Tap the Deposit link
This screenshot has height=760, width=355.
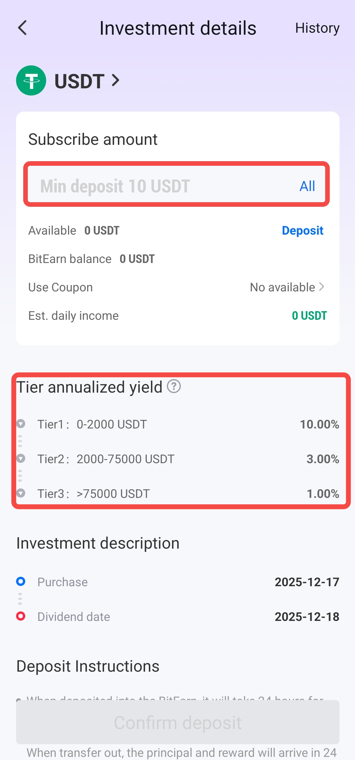(x=303, y=230)
